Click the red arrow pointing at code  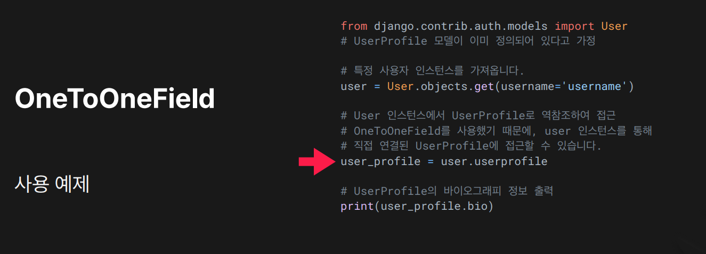[x=315, y=161]
